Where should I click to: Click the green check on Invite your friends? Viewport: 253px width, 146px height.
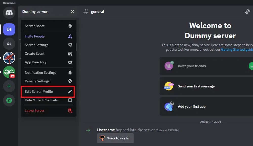251,66
